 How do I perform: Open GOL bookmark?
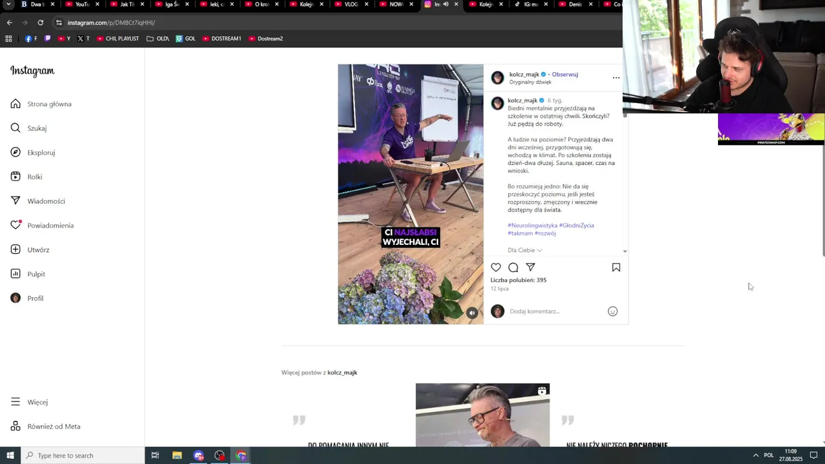(186, 39)
